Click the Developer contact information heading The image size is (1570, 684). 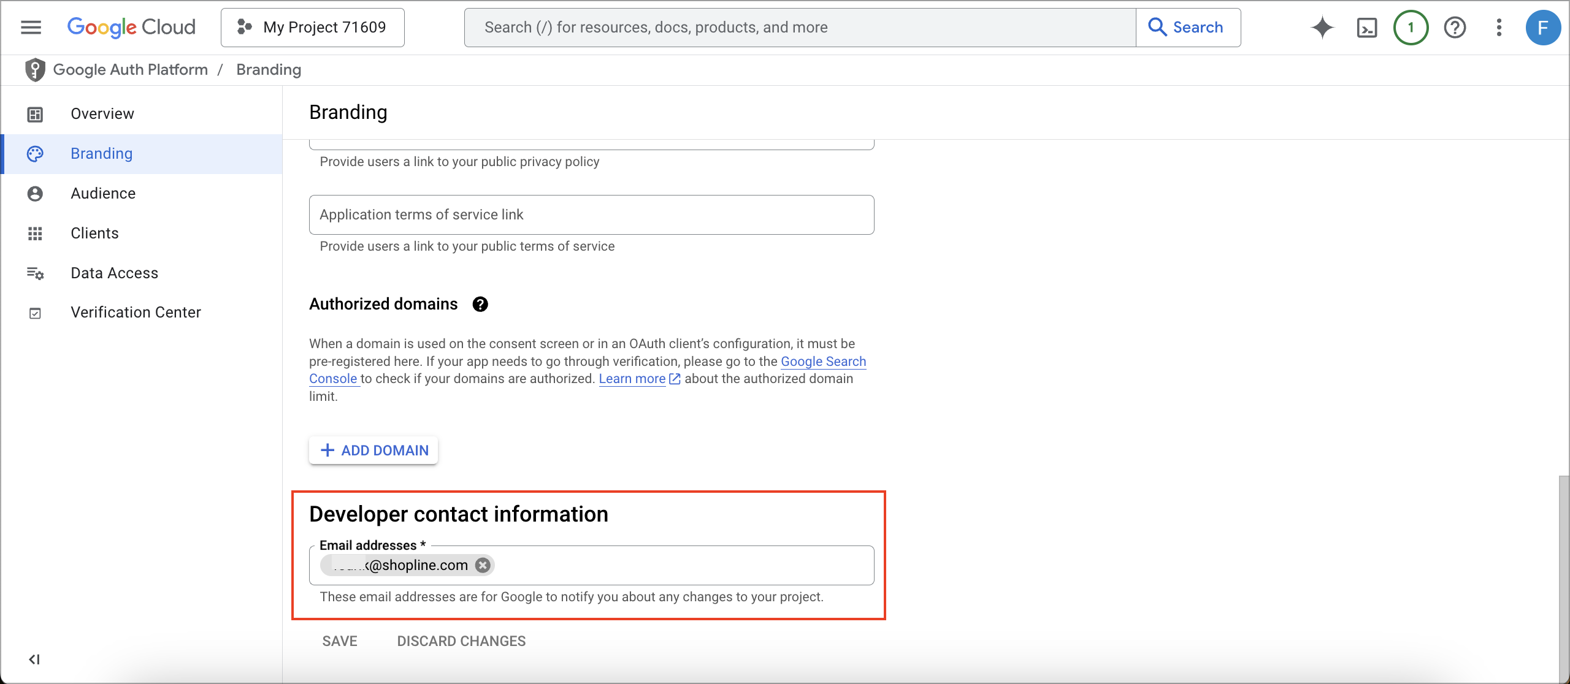pos(459,514)
